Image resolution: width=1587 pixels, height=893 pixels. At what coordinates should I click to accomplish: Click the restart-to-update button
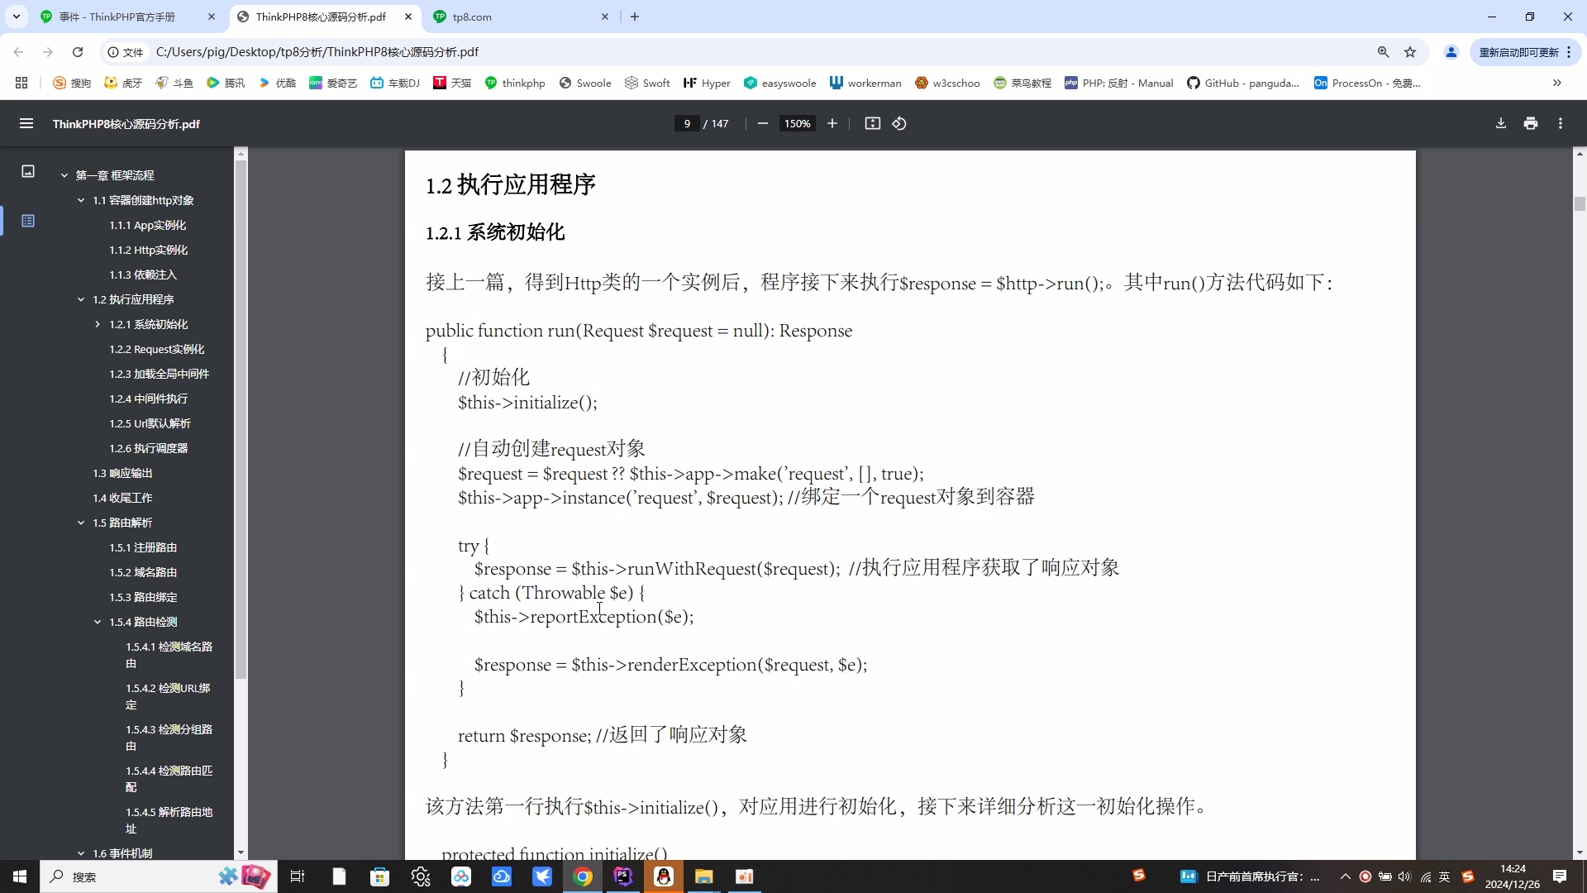(1525, 52)
